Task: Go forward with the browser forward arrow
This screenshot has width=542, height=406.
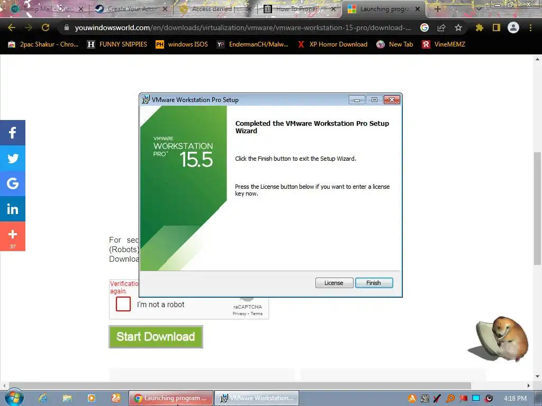Action: 29,27
